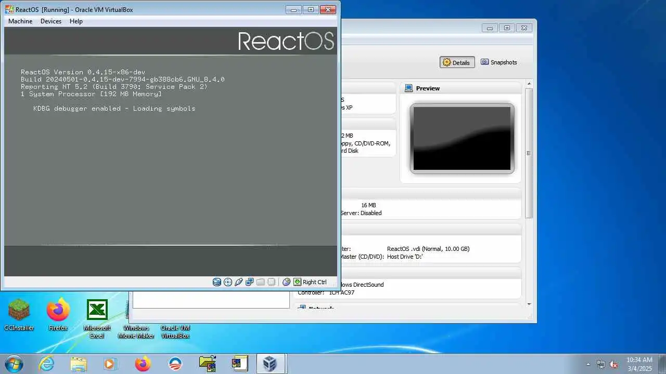Image resolution: width=666 pixels, height=374 pixels.
Task: Select the Firefox desktop shortcut
Action: point(58,315)
